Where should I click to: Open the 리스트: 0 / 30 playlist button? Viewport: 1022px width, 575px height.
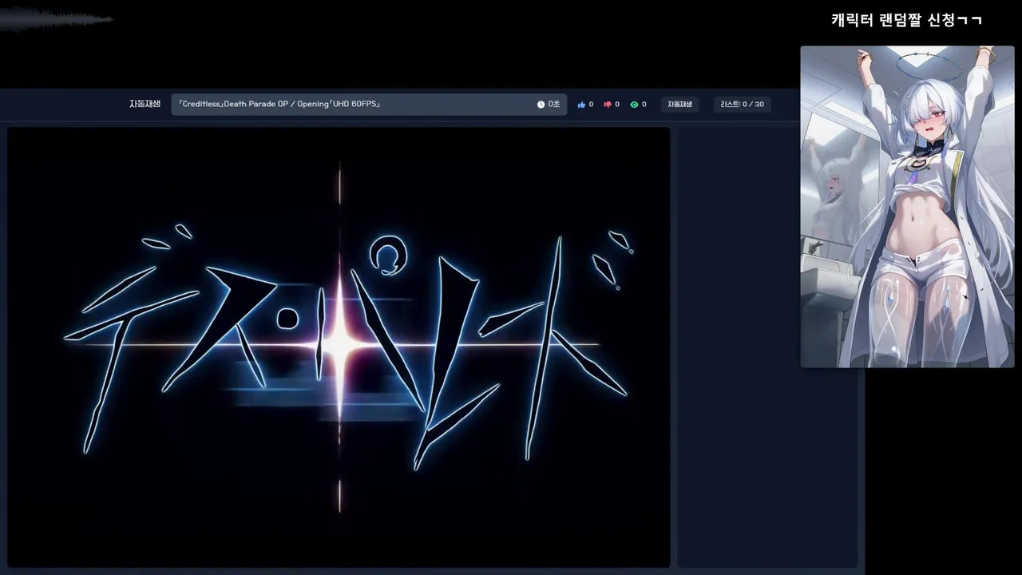click(742, 105)
